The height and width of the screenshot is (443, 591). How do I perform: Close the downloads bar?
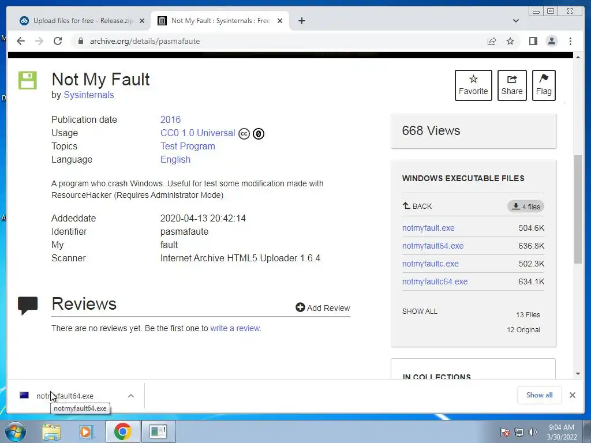572,395
